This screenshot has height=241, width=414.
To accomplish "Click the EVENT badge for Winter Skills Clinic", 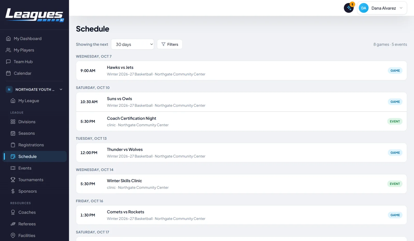I will [x=395, y=184].
